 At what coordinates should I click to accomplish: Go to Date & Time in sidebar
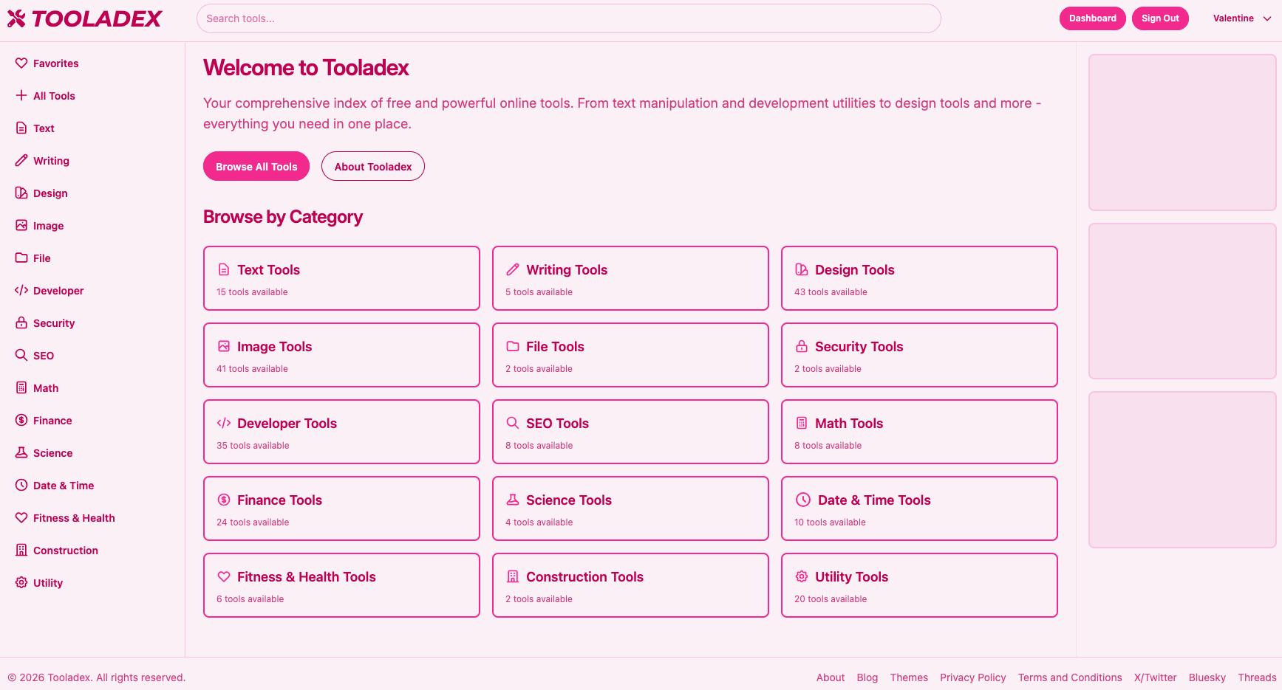(64, 486)
